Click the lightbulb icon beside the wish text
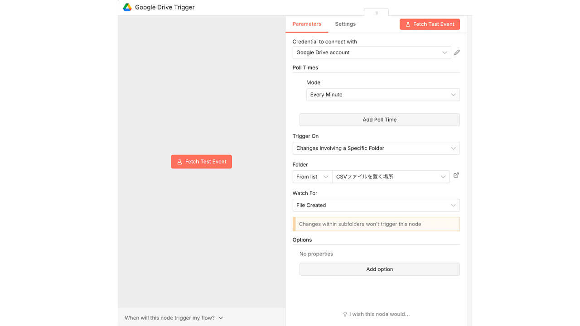The height and width of the screenshot is (326, 580). 345,314
